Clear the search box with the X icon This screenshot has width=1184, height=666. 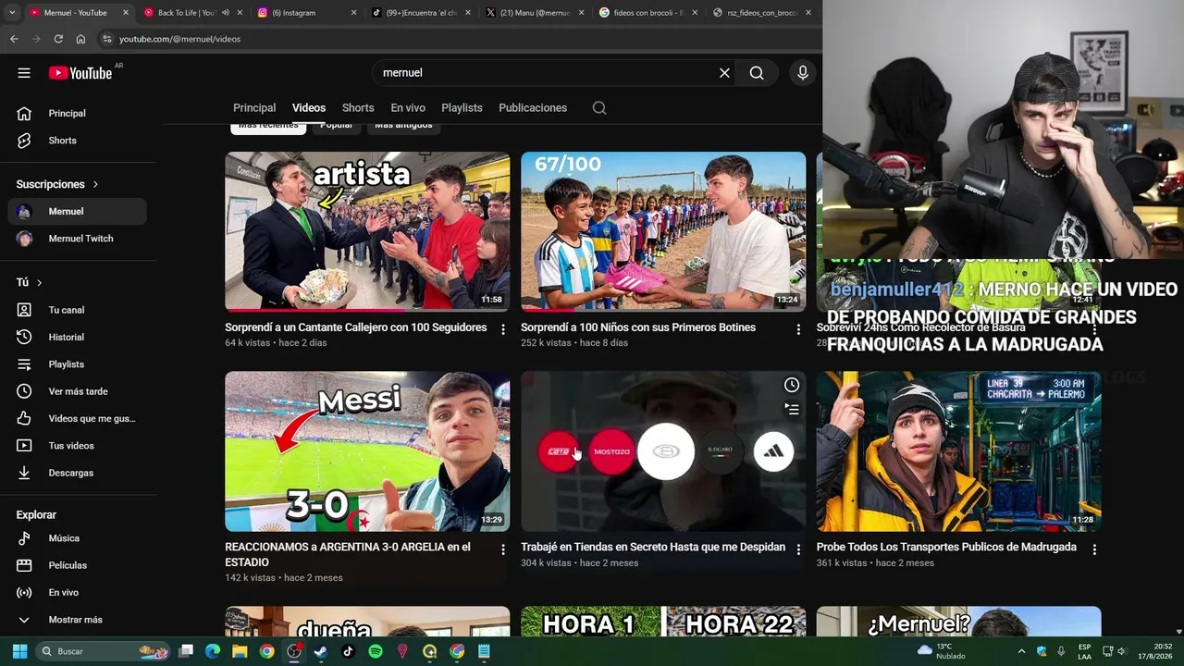point(724,73)
